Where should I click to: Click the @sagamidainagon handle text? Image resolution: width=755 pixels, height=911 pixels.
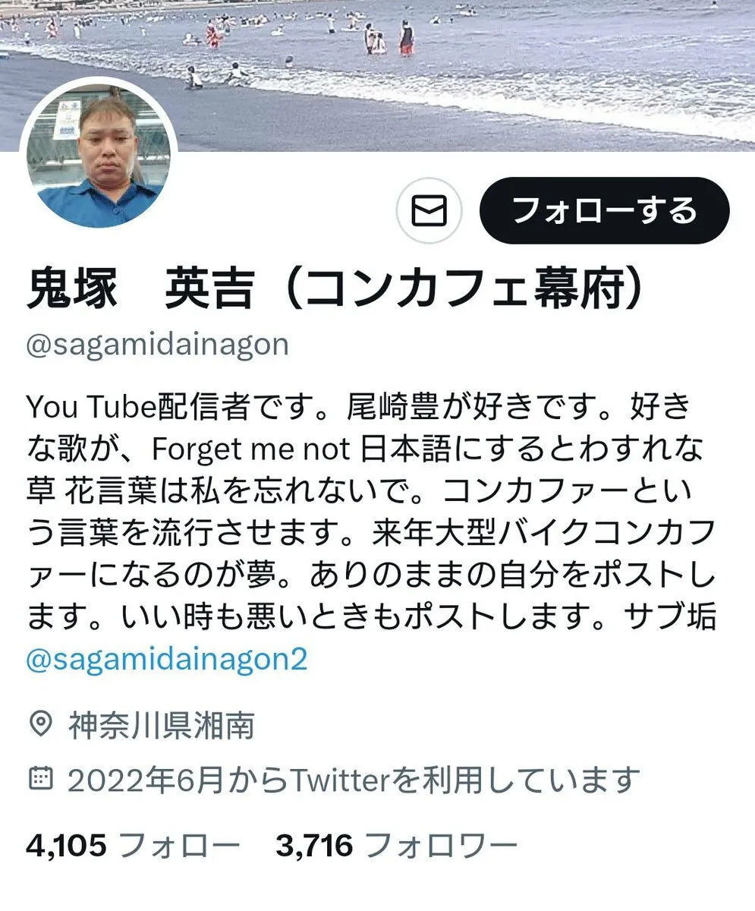pos(158,345)
